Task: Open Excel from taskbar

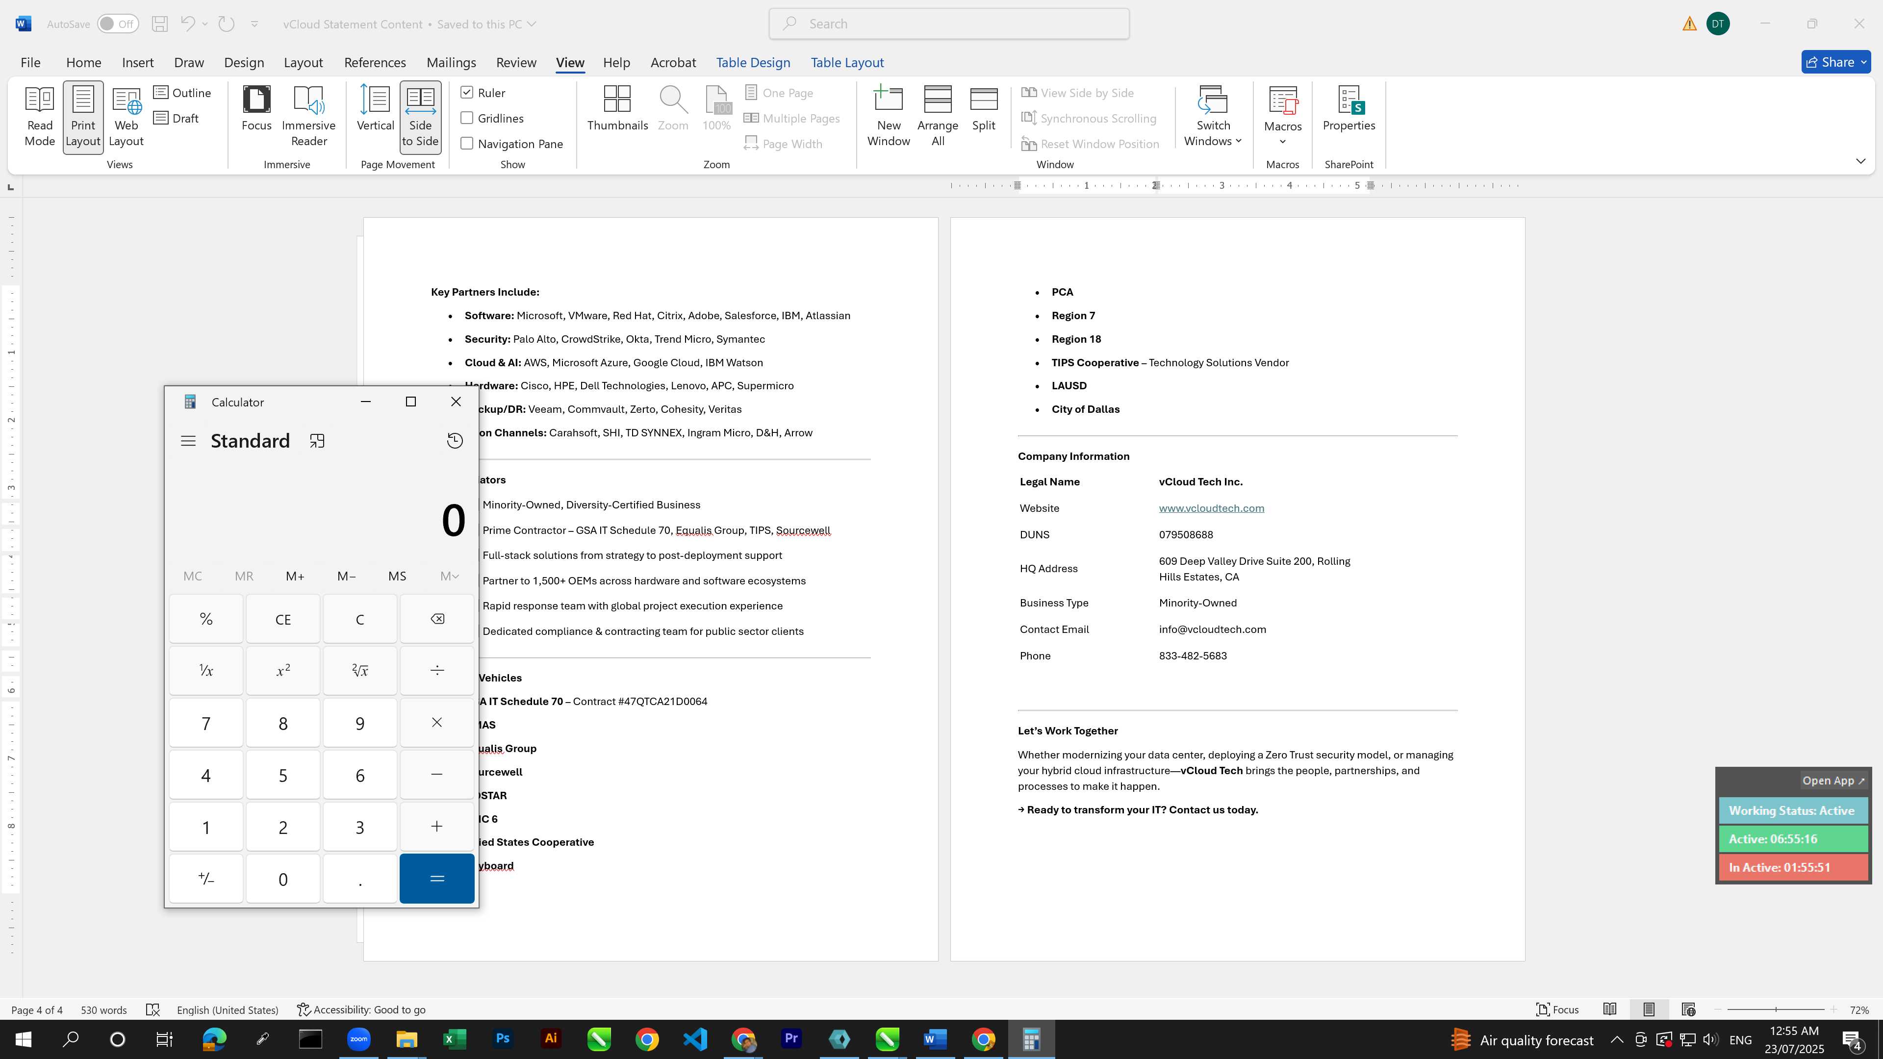Action: (454, 1039)
